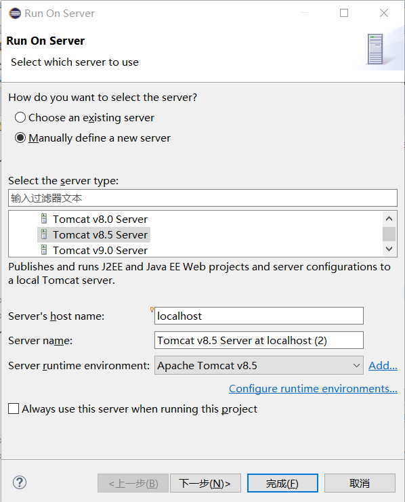
Task: Click the Eclipse logo in title bar
Action: 15,14
